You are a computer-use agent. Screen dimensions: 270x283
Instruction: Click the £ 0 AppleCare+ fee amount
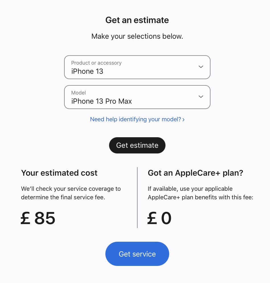click(x=159, y=218)
